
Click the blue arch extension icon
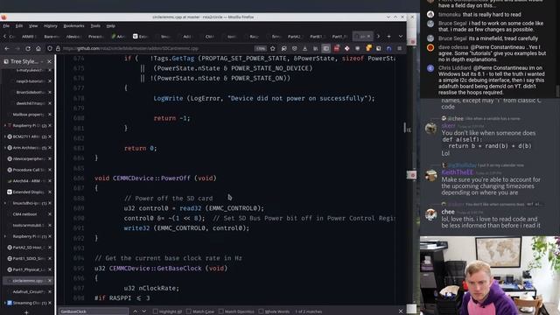point(388,48)
